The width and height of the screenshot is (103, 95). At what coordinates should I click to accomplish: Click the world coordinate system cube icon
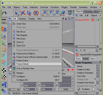[62, 13]
